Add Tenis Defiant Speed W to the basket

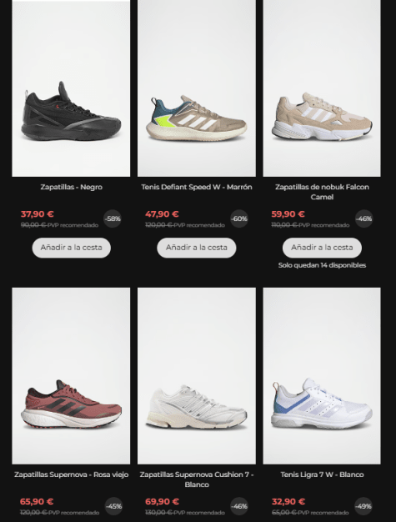[x=197, y=248]
